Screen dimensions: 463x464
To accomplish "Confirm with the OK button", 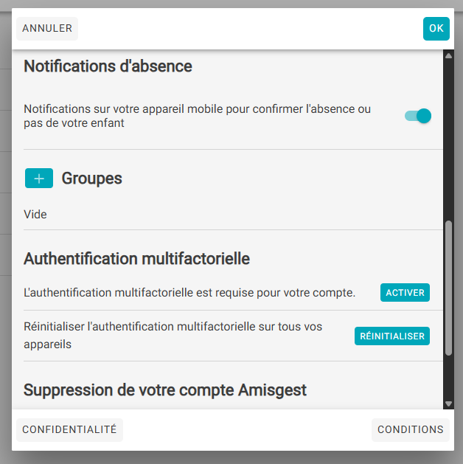I will tap(436, 29).
